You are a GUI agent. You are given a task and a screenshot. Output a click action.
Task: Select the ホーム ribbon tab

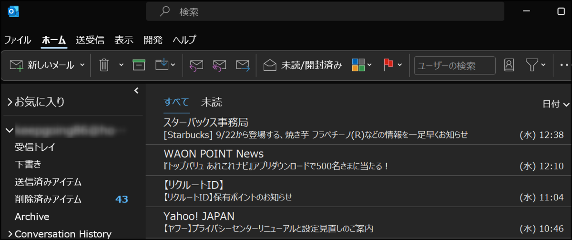point(53,40)
